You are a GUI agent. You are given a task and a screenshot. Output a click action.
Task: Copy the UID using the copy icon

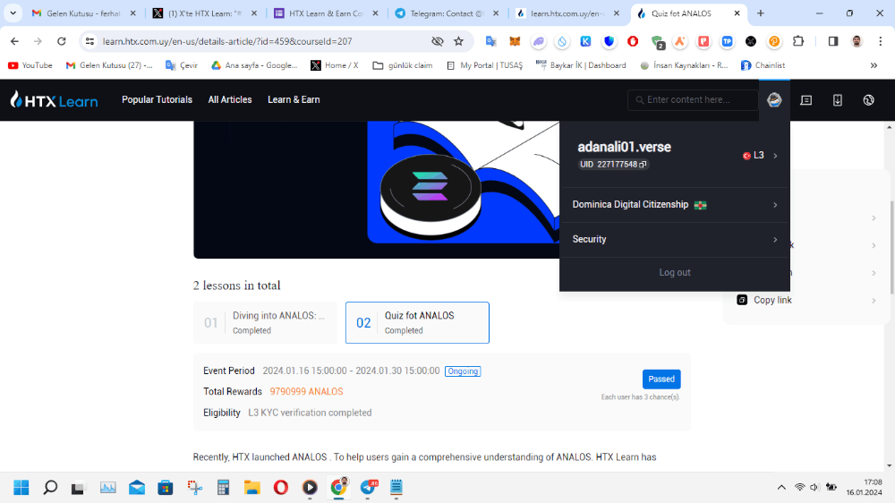(x=644, y=165)
